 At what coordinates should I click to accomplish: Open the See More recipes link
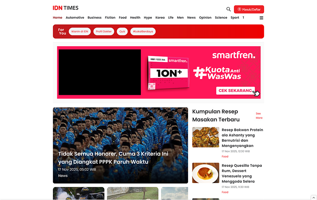point(259,116)
